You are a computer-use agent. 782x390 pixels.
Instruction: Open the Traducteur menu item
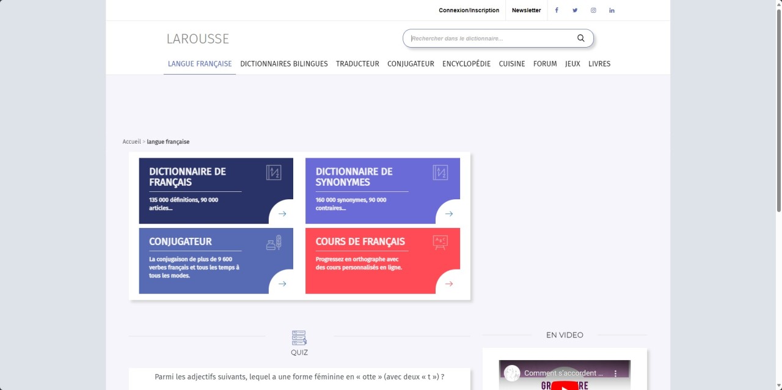pyautogui.click(x=357, y=64)
